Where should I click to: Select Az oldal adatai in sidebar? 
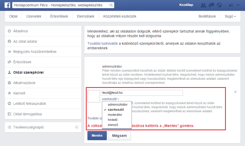tap(43, 41)
